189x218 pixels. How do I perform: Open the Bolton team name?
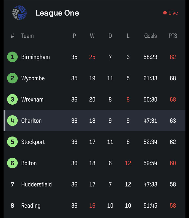pos(29,163)
